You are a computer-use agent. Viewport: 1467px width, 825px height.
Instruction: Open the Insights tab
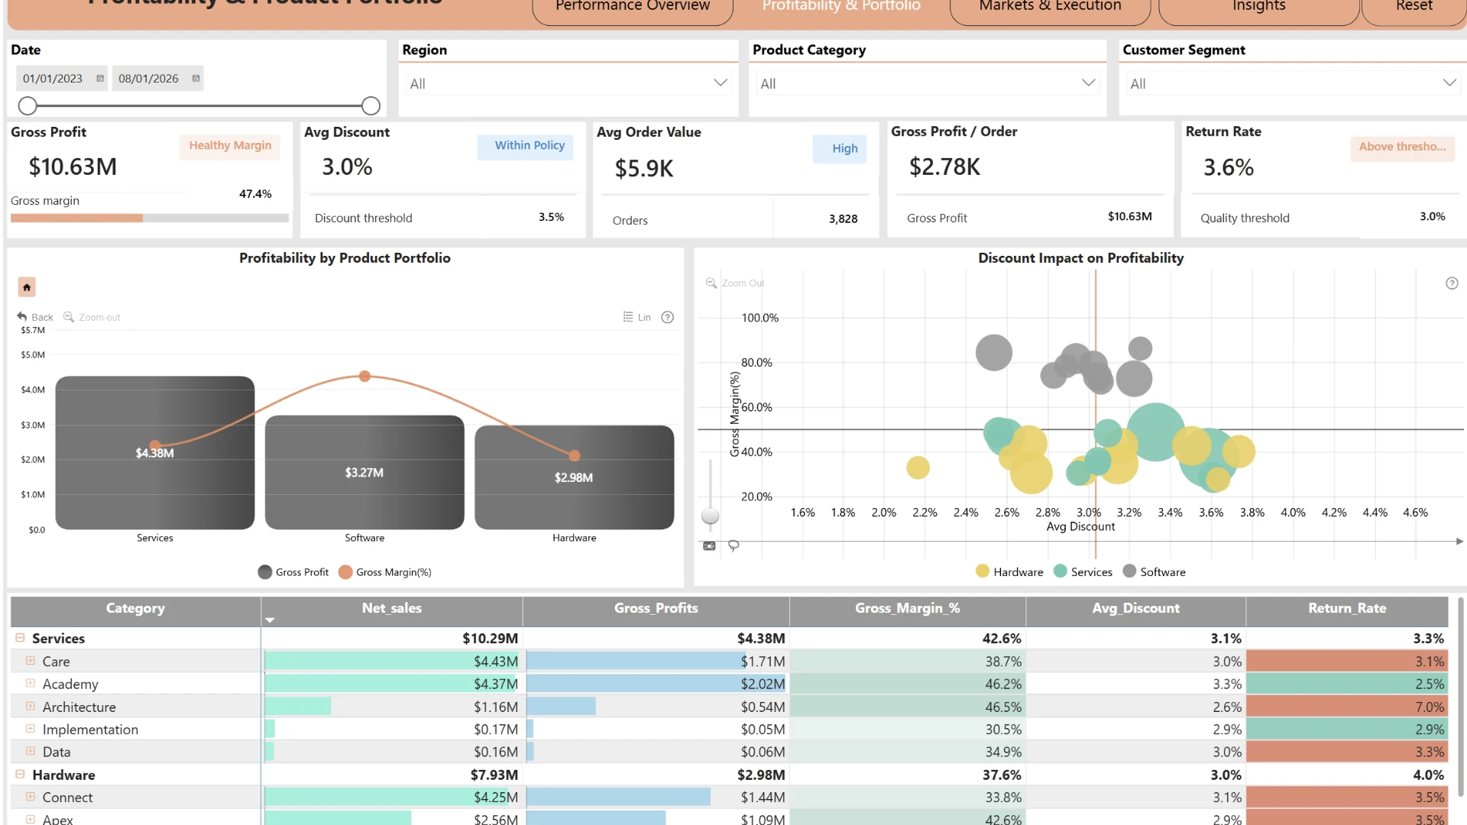tap(1259, 8)
